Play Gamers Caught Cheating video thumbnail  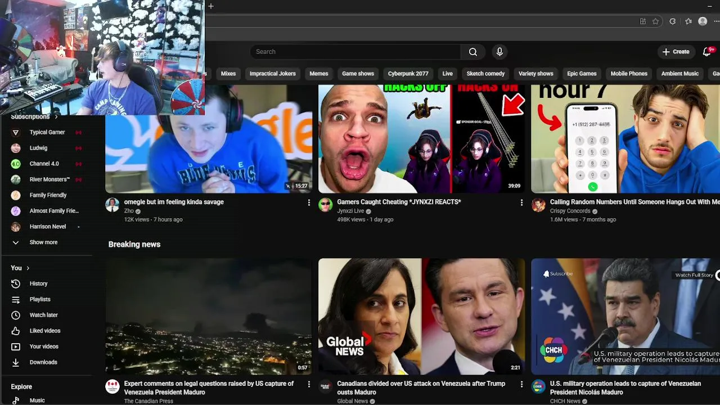[422, 139]
